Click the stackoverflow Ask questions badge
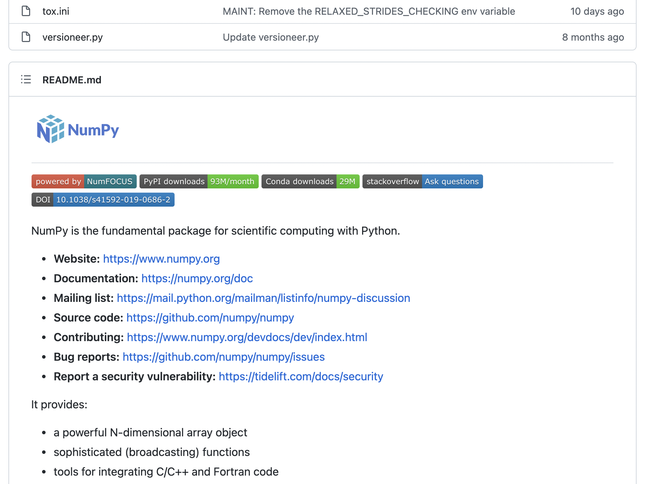645x484 pixels. [x=423, y=181]
